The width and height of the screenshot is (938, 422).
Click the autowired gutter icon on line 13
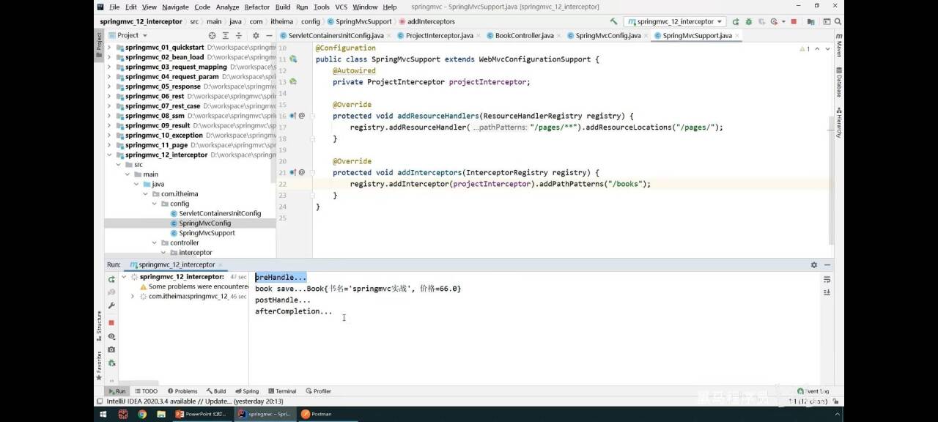coord(293,81)
